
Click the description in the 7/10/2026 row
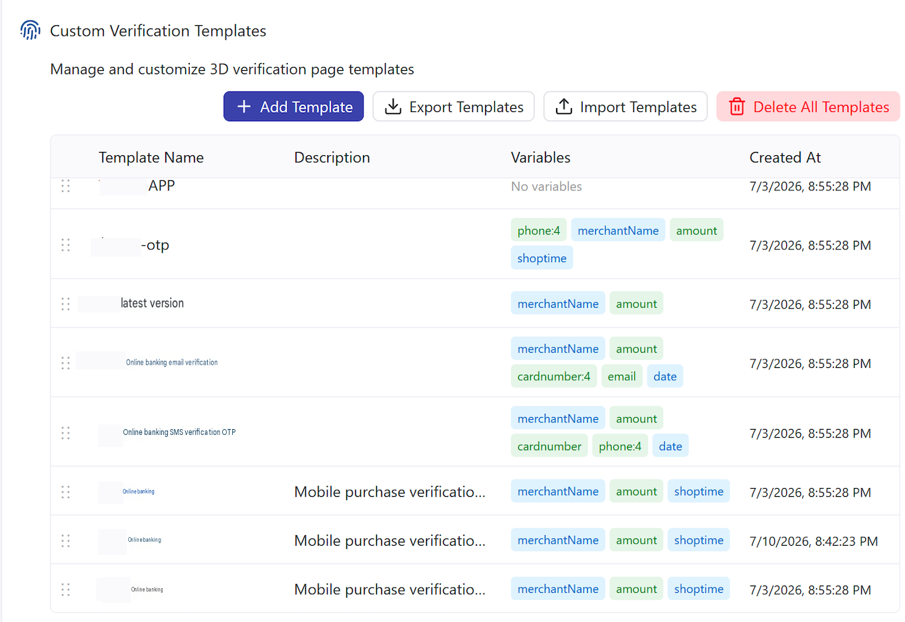(x=389, y=541)
